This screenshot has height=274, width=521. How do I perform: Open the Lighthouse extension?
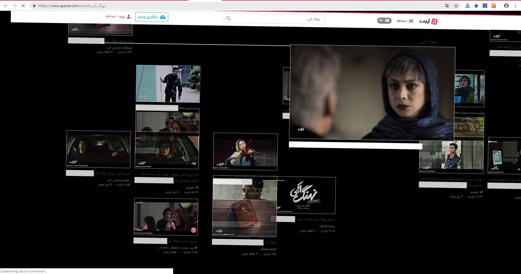pos(485,6)
